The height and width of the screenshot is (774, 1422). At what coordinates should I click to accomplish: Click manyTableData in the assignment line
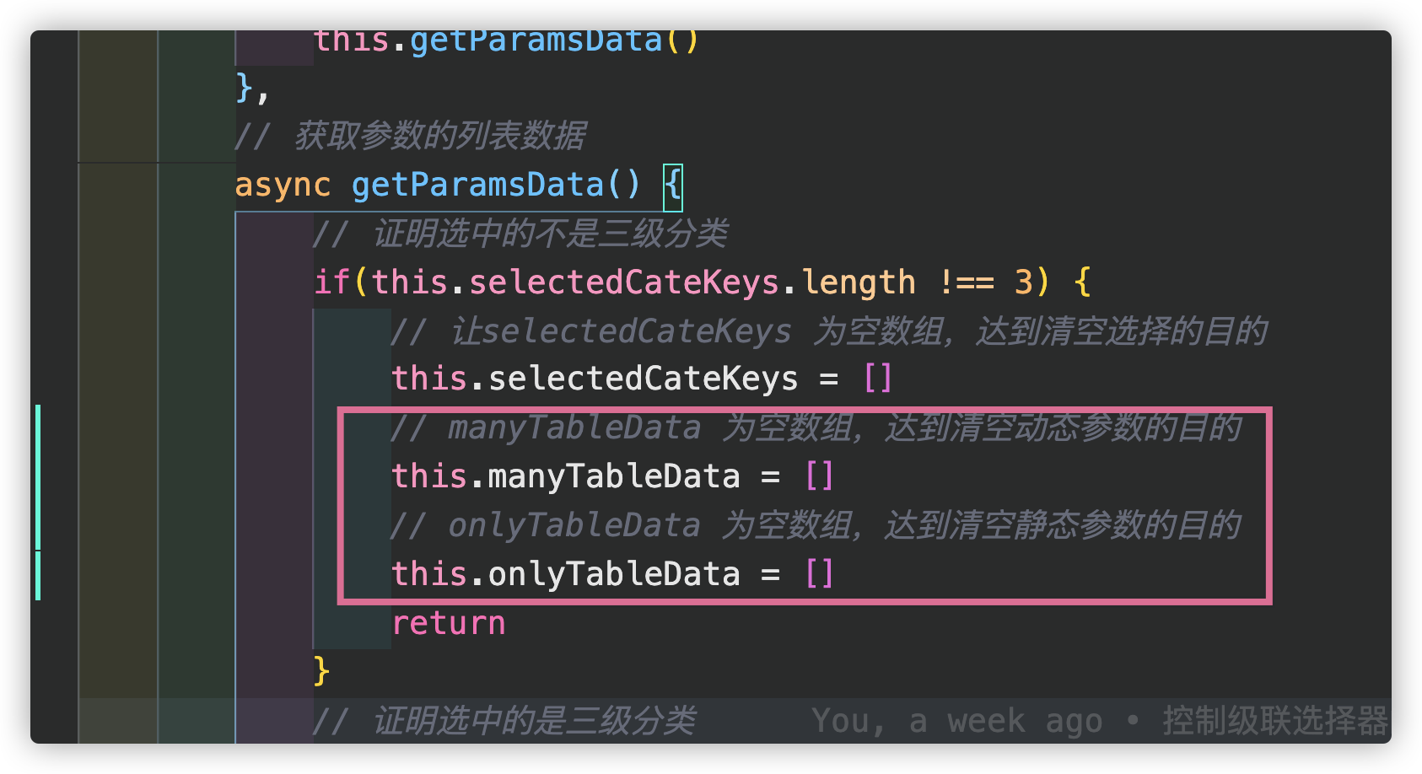613,476
